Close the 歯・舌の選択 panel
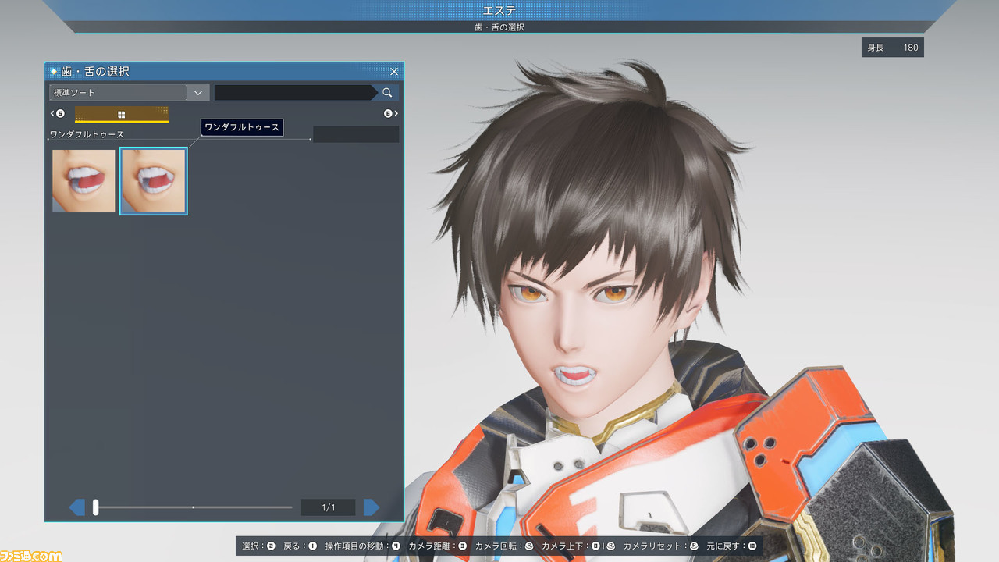The width and height of the screenshot is (999, 562). pos(394,72)
